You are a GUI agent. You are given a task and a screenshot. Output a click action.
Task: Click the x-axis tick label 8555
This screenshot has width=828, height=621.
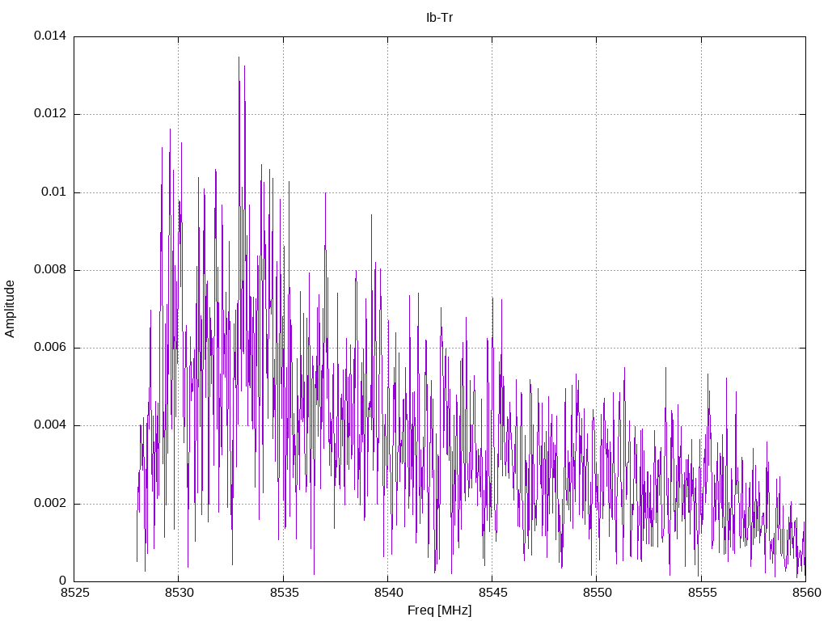click(702, 593)
